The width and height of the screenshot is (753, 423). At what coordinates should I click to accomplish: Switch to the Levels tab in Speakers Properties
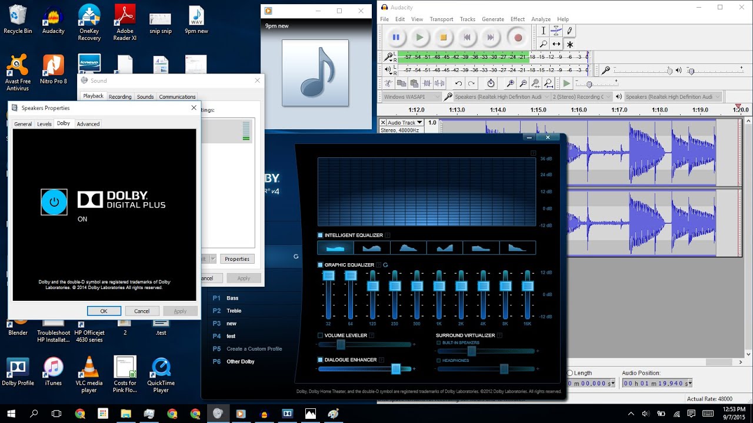[x=44, y=124]
